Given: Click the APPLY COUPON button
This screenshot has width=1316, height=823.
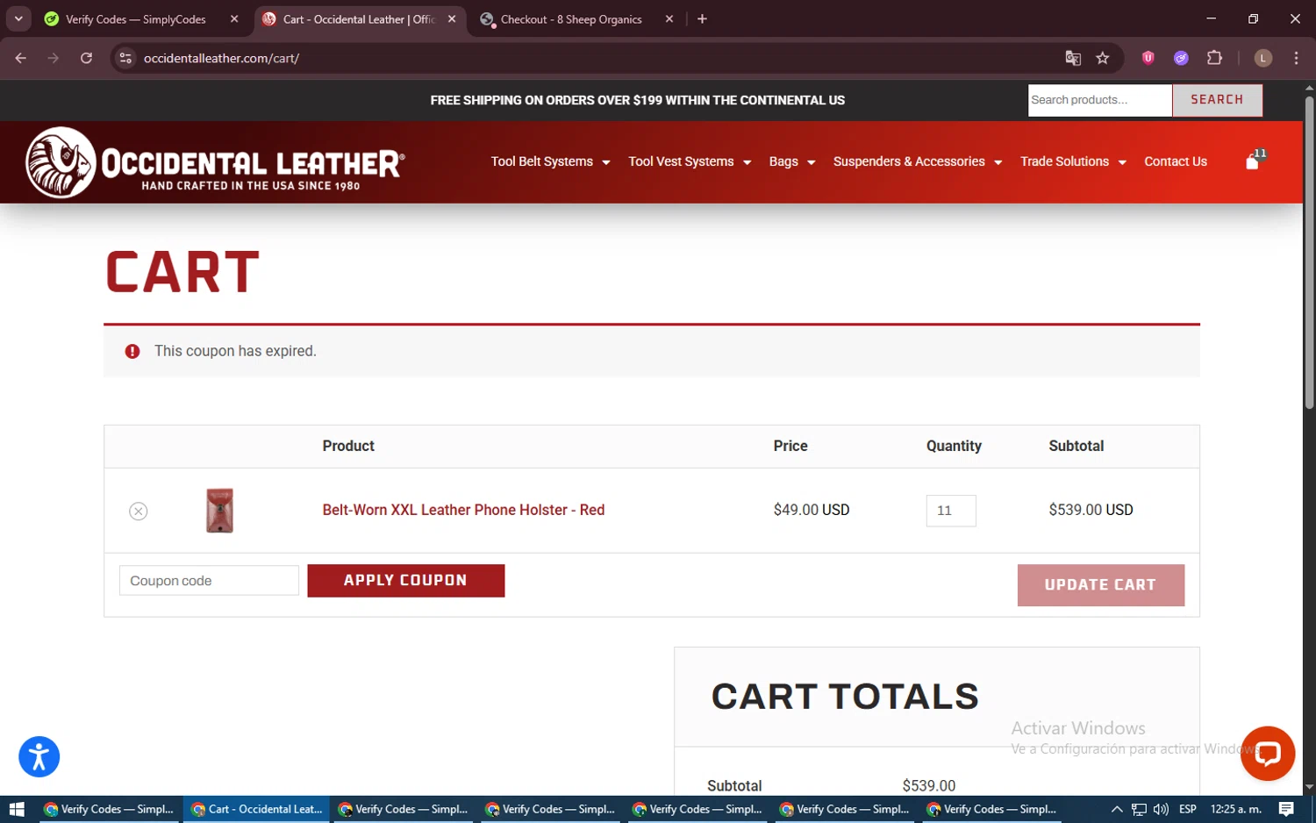Looking at the screenshot, I should point(406,581).
